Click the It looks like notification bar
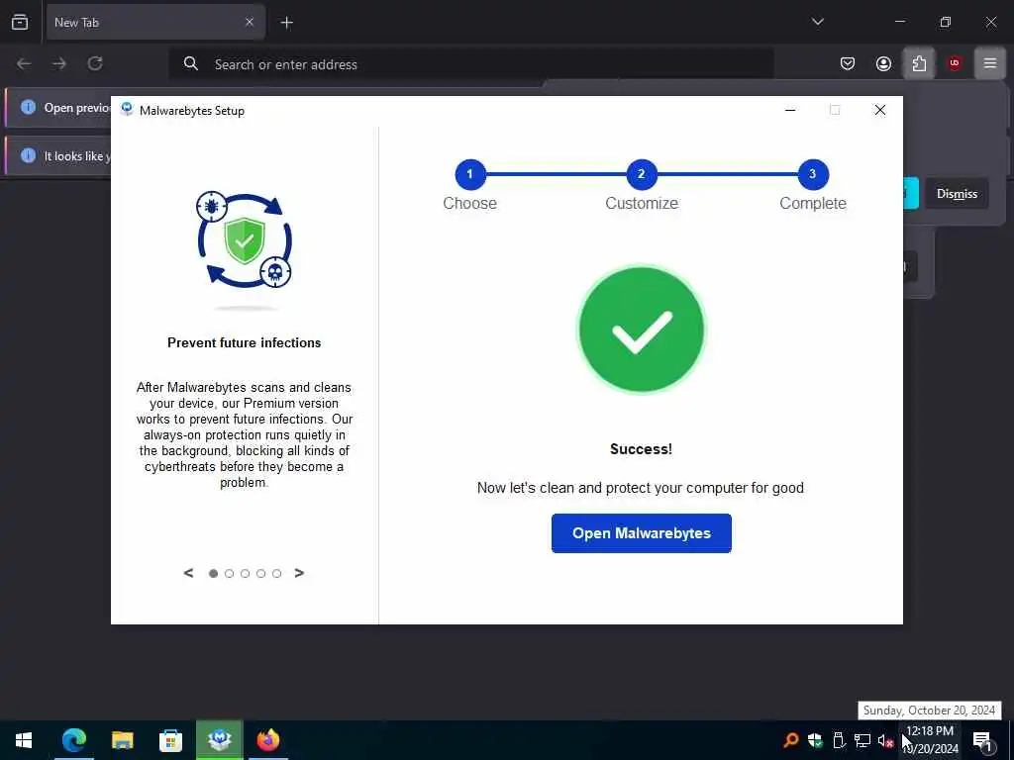The height and width of the screenshot is (760, 1014). click(58, 155)
